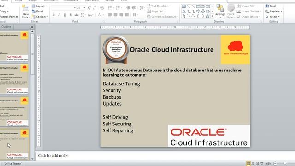Select the Down Arrow shape
Viewport: 295px width, 166px height.
tap(203, 12)
